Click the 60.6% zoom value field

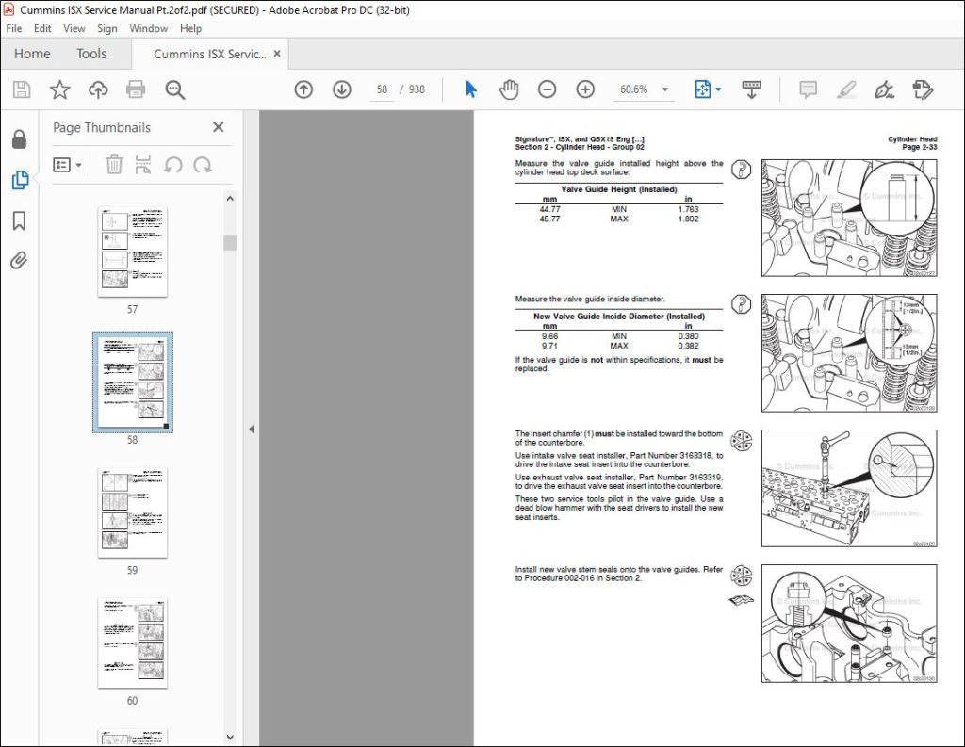click(634, 89)
